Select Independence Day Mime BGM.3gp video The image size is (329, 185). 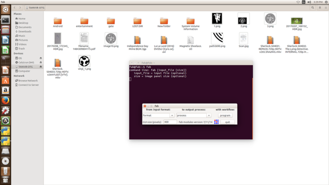click(138, 43)
